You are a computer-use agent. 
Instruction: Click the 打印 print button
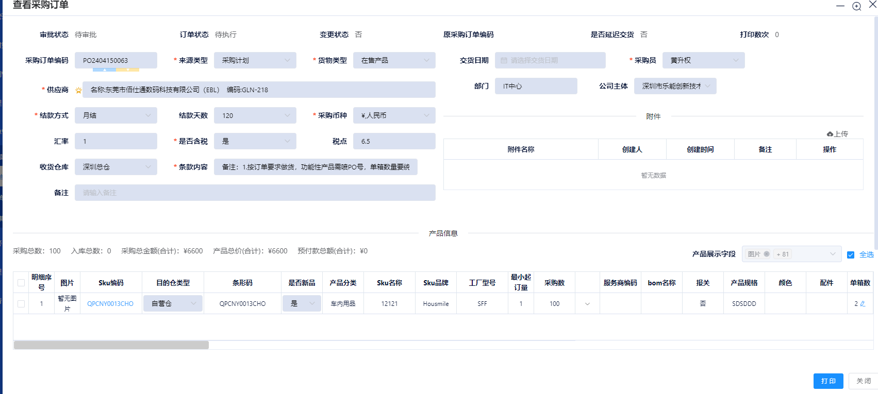click(x=828, y=381)
